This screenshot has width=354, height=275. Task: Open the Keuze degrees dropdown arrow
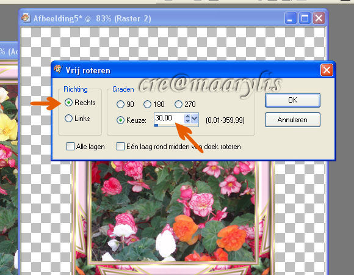(x=194, y=119)
